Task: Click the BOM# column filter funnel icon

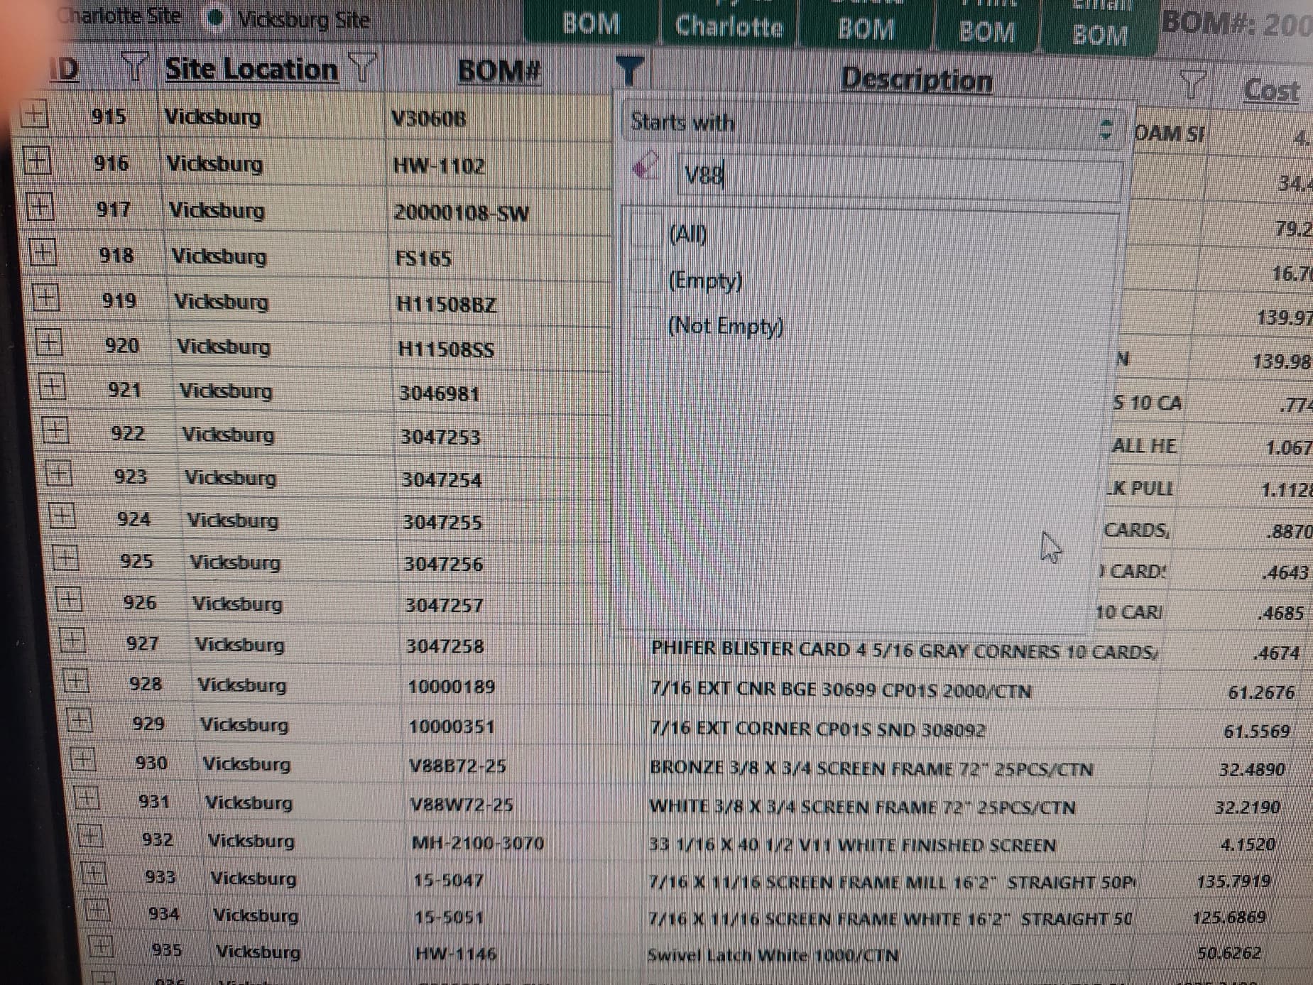Action: pos(628,71)
